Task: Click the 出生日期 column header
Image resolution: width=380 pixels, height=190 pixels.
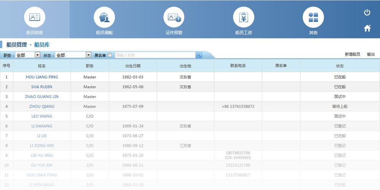Action: (133, 66)
